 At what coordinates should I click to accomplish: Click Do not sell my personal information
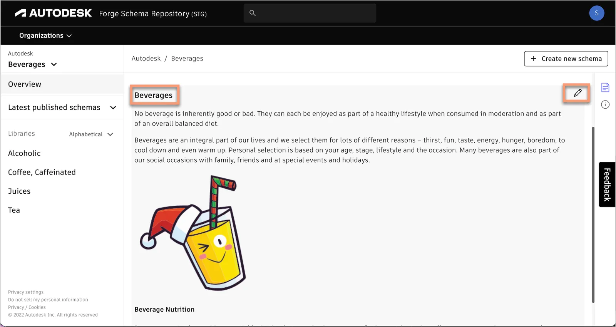coord(48,300)
